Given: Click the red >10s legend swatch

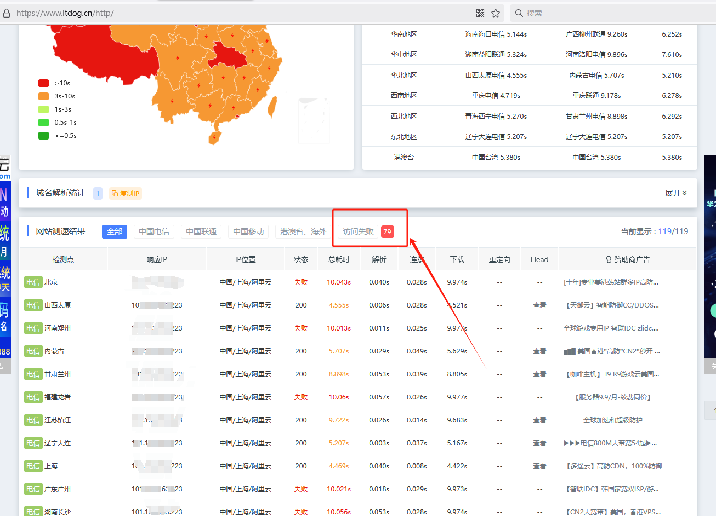Looking at the screenshot, I should (x=43, y=83).
